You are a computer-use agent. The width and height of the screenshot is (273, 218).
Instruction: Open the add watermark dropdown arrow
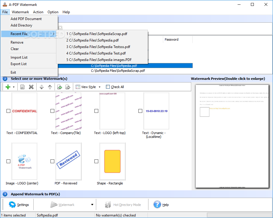[14, 87]
